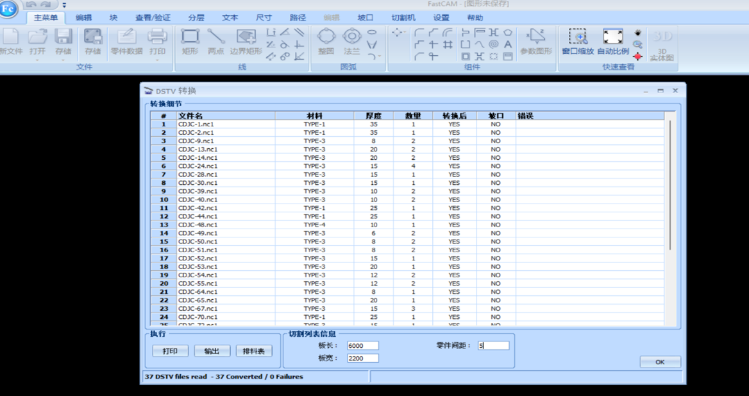Screen dimensions: 749x396
Task: Click the 板长 plate length input field
Action: [362, 345]
